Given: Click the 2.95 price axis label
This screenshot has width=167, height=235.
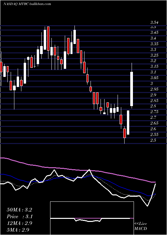Looking at the screenshot, I should click(154, 89).
